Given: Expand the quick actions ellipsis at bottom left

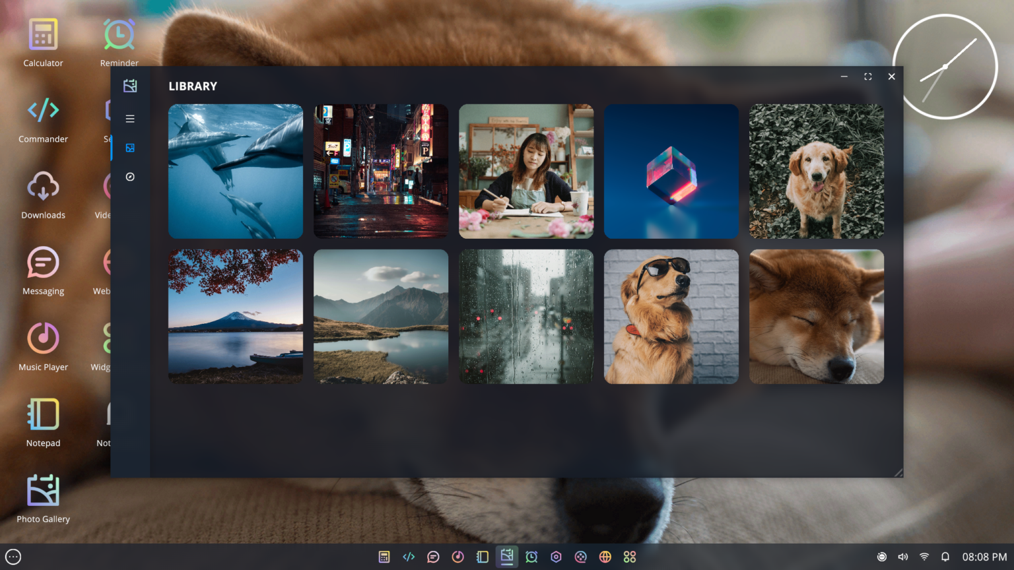Looking at the screenshot, I should (x=12, y=557).
